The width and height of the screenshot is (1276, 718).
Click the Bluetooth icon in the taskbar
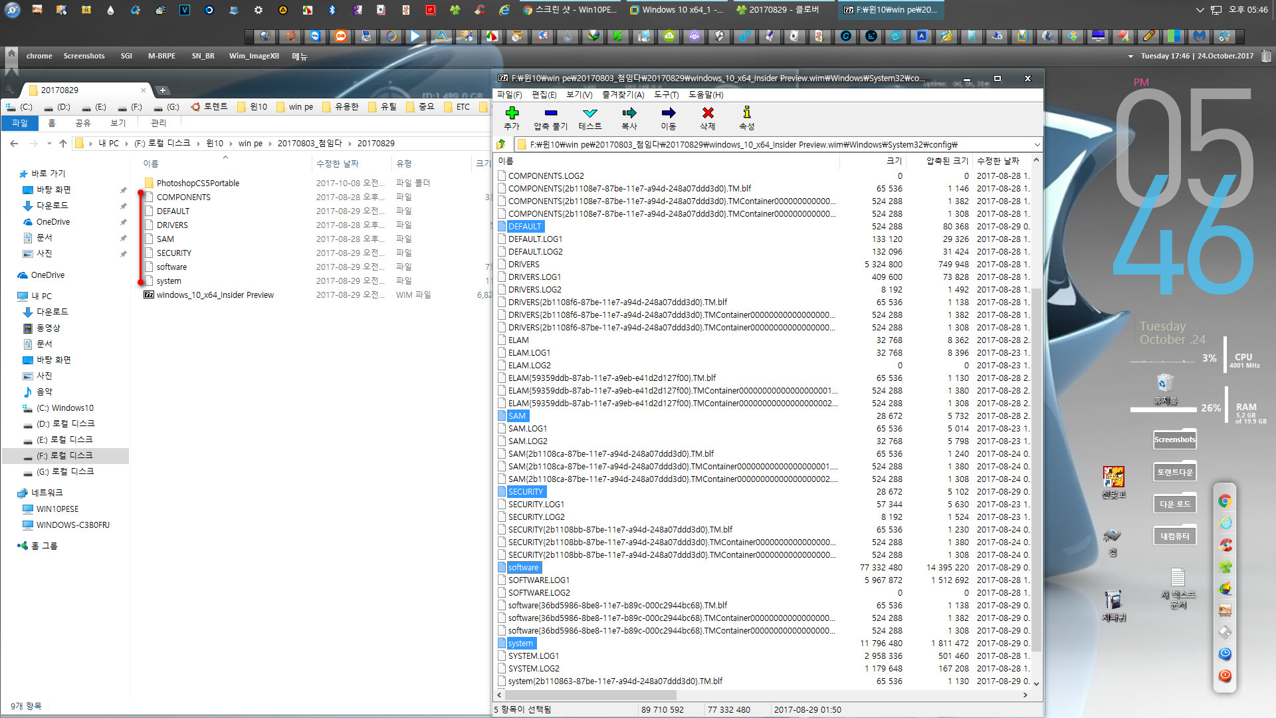coord(332,10)
